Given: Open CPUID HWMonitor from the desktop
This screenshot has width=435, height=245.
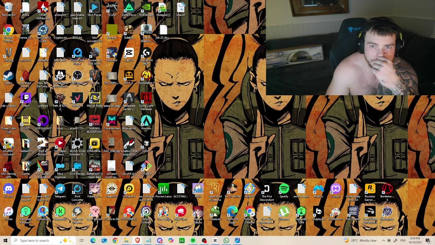Looking at the screenshot, I should (43, 11).
